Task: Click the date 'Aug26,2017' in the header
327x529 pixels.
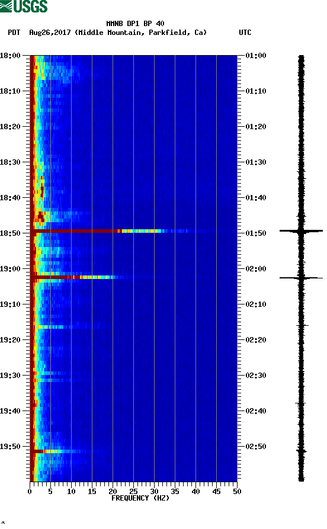Action: point(50,33)
